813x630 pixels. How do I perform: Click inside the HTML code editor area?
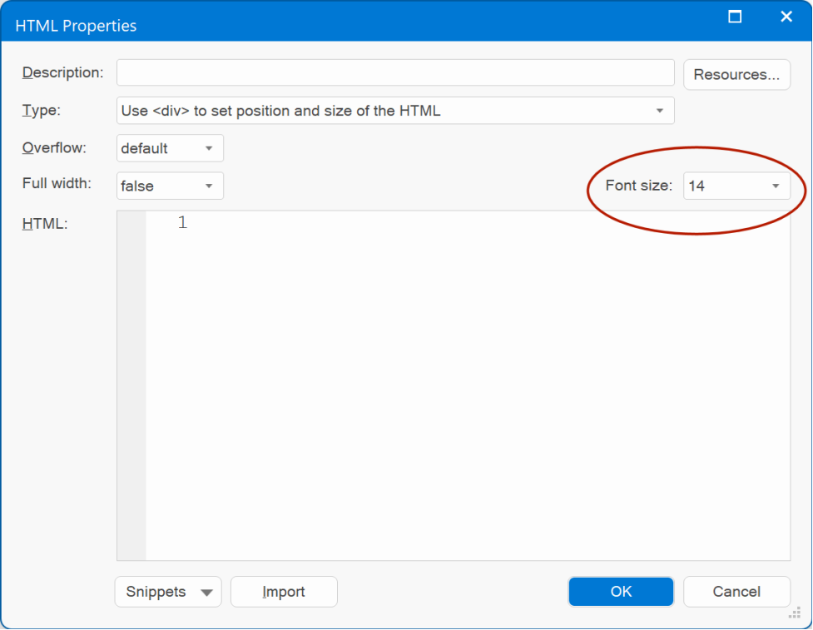coord(468,385)
